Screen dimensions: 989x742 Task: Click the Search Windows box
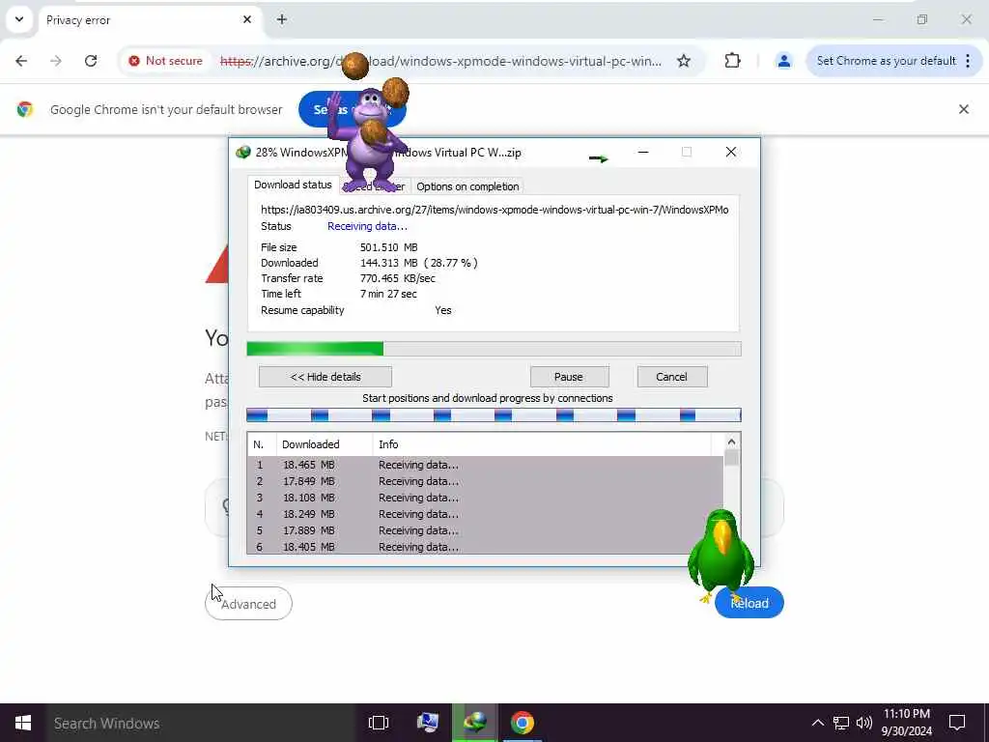point(201,723)
